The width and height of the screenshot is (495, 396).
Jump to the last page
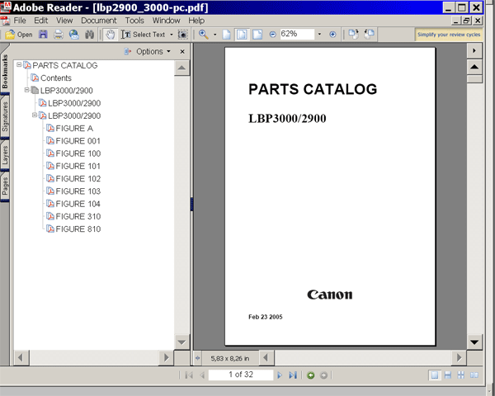pyautogui.click(x=293, y=375)
